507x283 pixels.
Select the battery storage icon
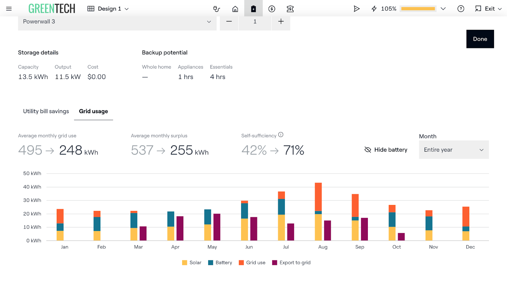[x=253, y=9]
